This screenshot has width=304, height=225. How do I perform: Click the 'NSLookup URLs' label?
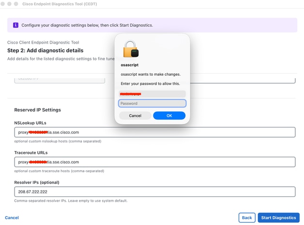point(30,123)
